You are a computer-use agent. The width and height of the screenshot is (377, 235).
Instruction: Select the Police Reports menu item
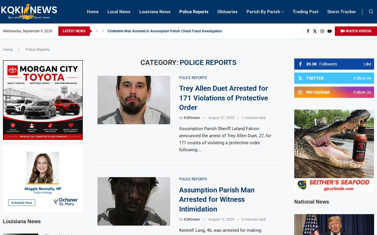[x=194, y=12]
